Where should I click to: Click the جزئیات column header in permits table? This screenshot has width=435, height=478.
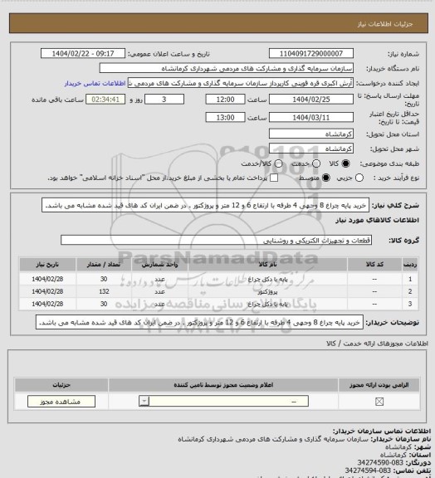coord(61,385)
